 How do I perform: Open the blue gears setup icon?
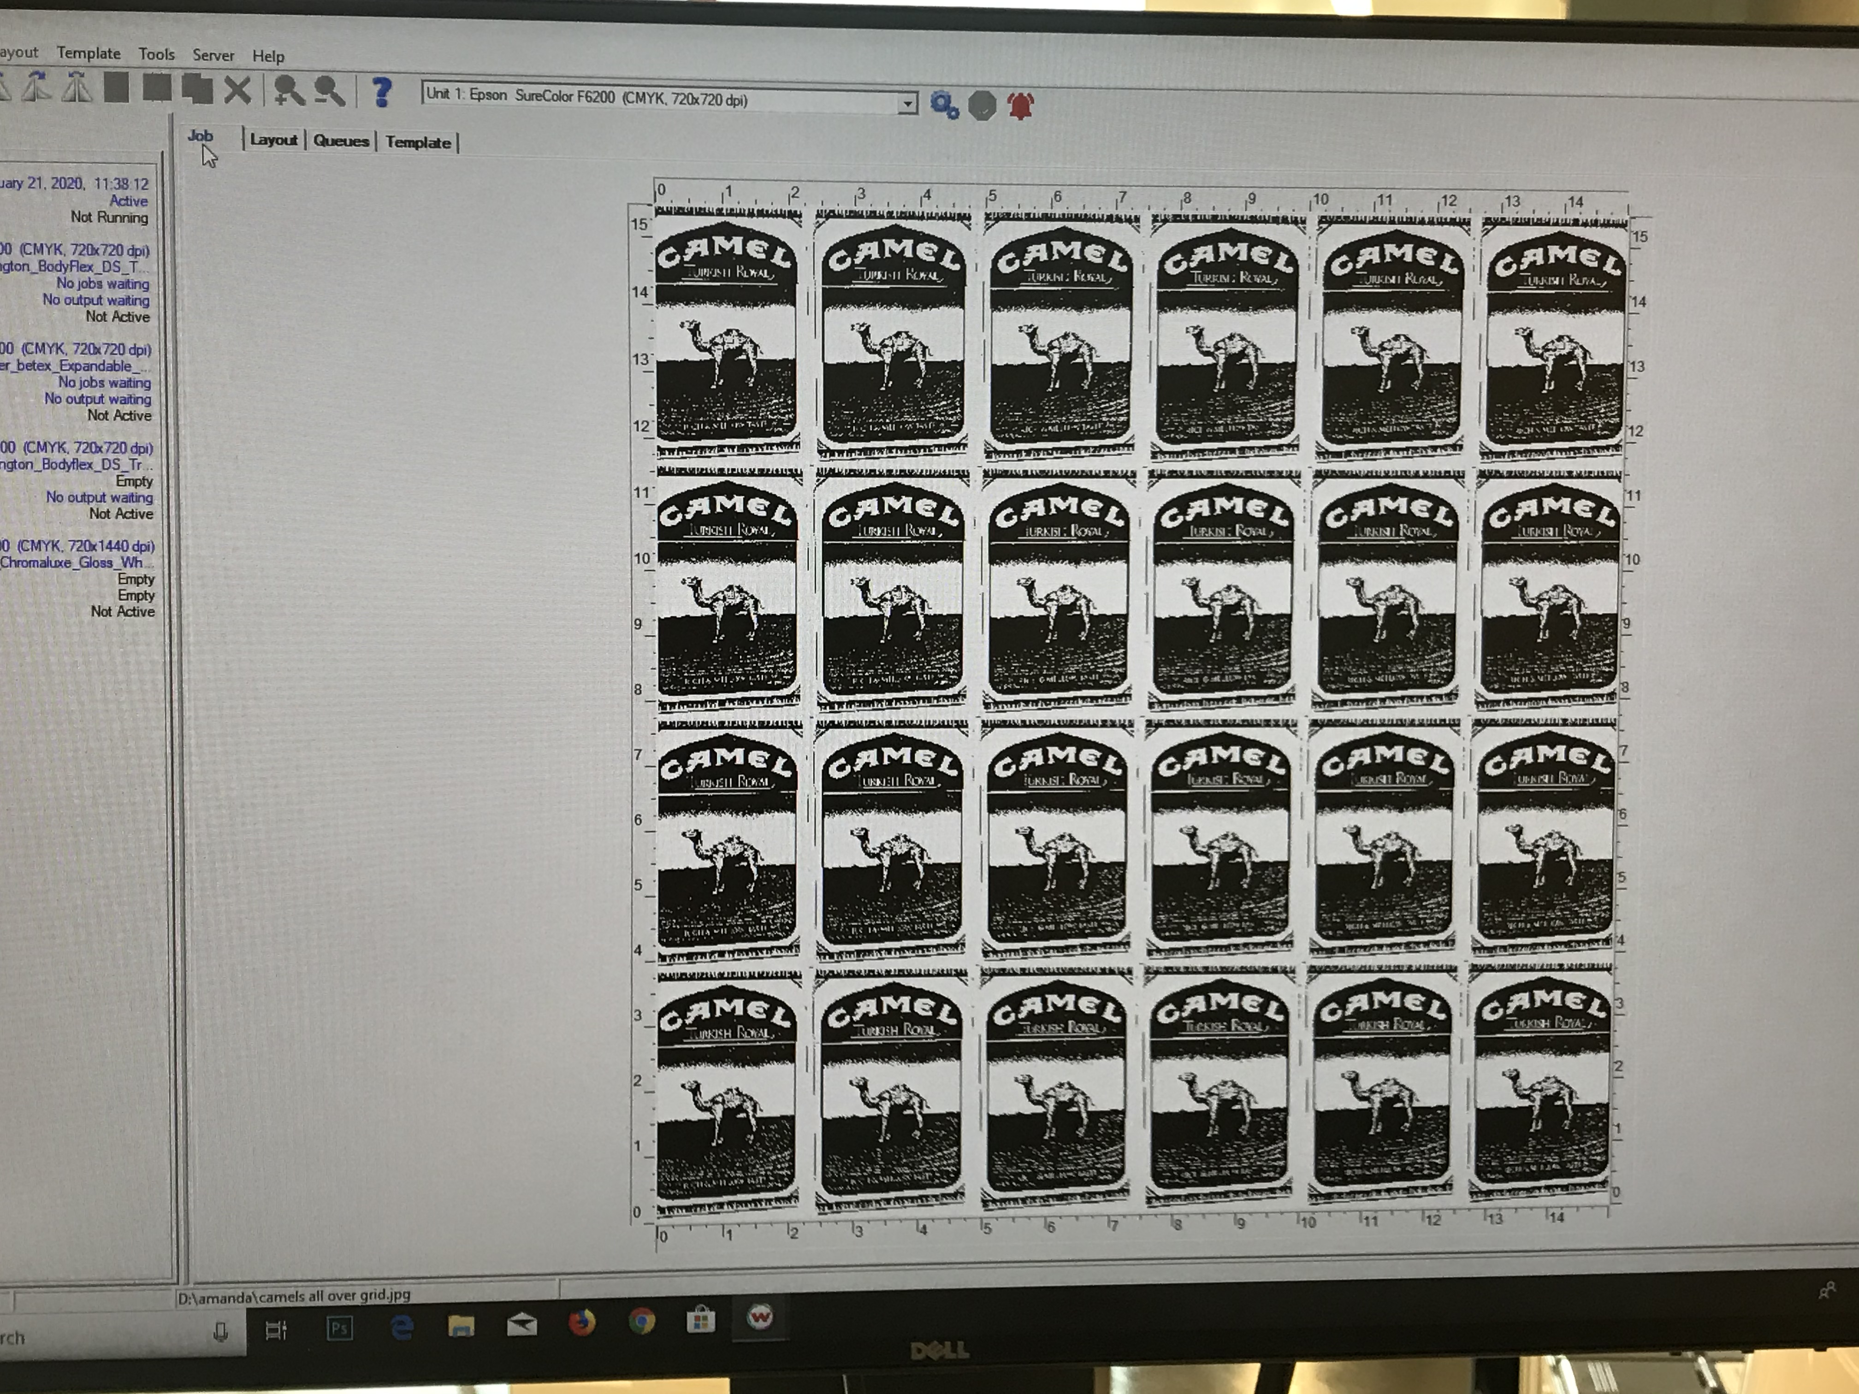pyautogui.click(x=945, y=105)
